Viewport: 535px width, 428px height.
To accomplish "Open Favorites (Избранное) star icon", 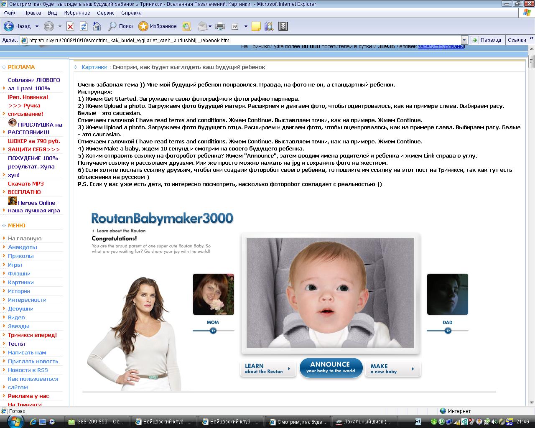I will (x=143, y=26).
